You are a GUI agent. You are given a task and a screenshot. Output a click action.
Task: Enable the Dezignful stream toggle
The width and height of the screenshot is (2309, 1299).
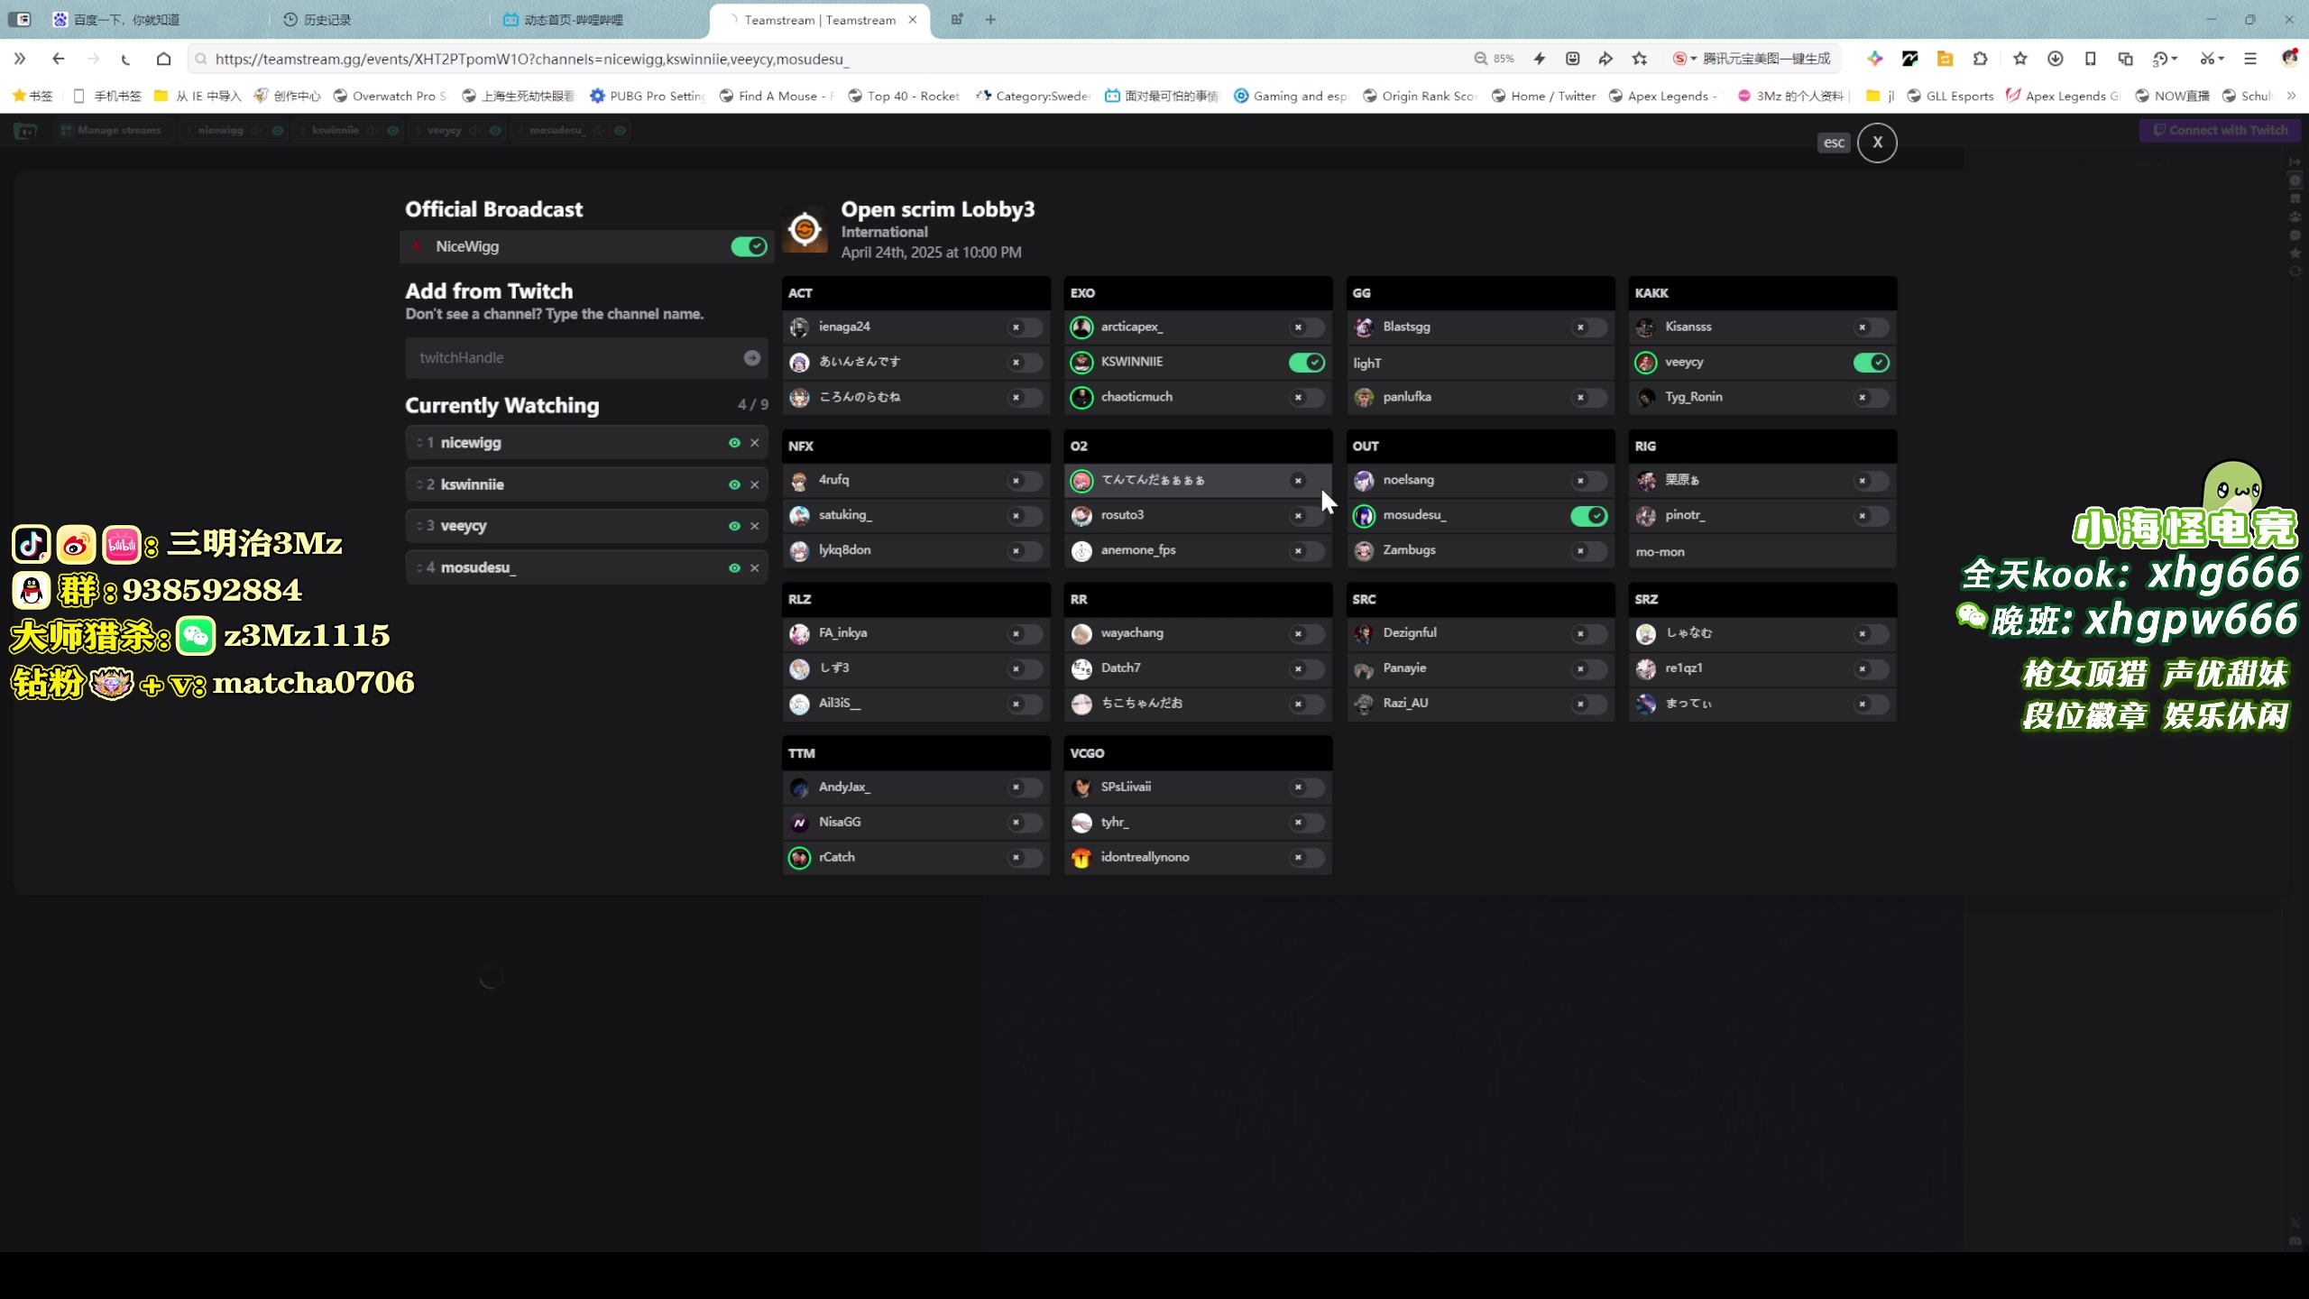click(1589, 633)
